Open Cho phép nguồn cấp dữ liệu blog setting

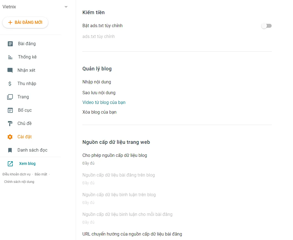pyautogui.click(x=115, y=155)
